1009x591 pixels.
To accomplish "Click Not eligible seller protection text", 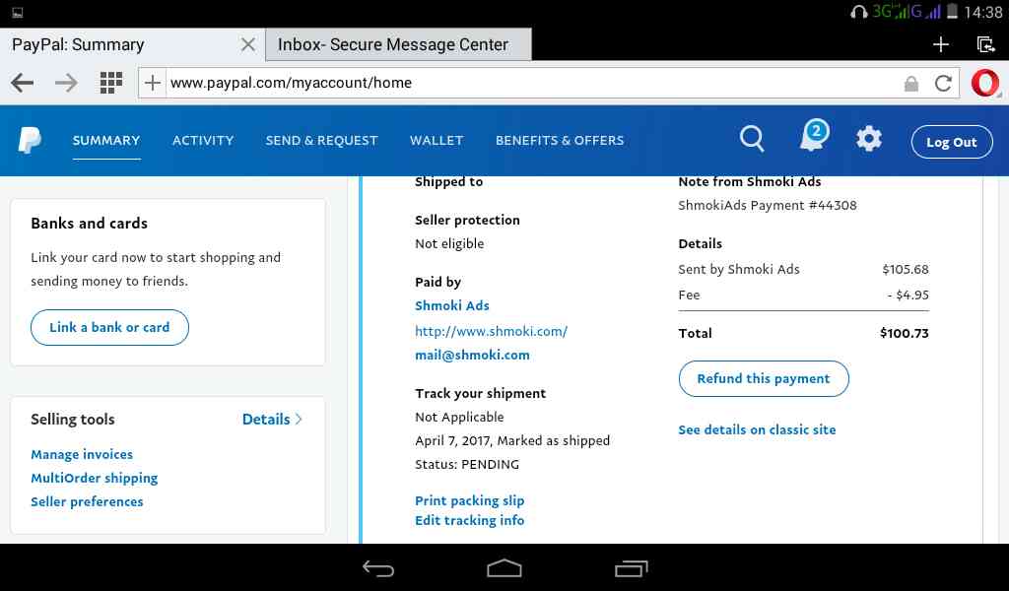I will coord(449,243).
